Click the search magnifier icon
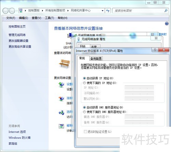This screenshot has width=171, height=152. [x=166, y=11]
